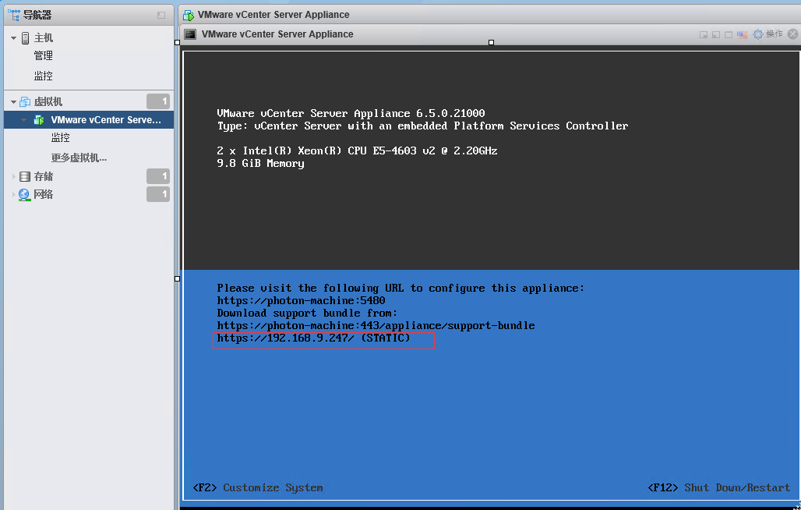This screenshot has height=510, width=801.
Task: Open 管理 under 主机
Action: point(44,55)
